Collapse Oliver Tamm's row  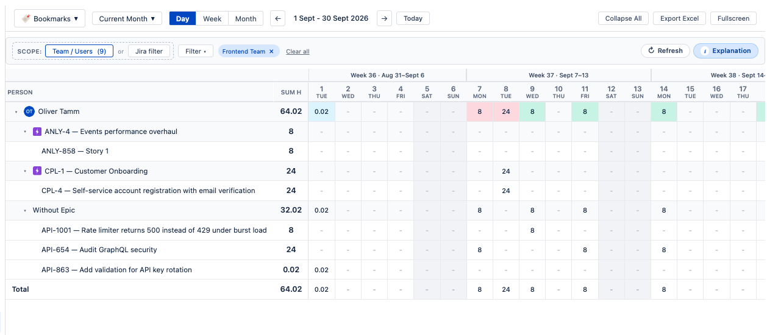(x=16, y=112)
